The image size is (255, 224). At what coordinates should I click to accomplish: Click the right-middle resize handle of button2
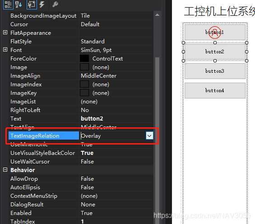coord(247,51)
